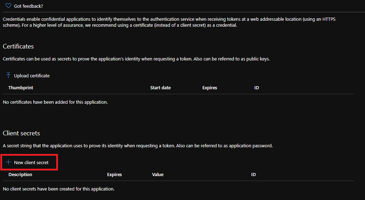
Task: Click the Certificates section heading
Action: [x=18, y=46]
